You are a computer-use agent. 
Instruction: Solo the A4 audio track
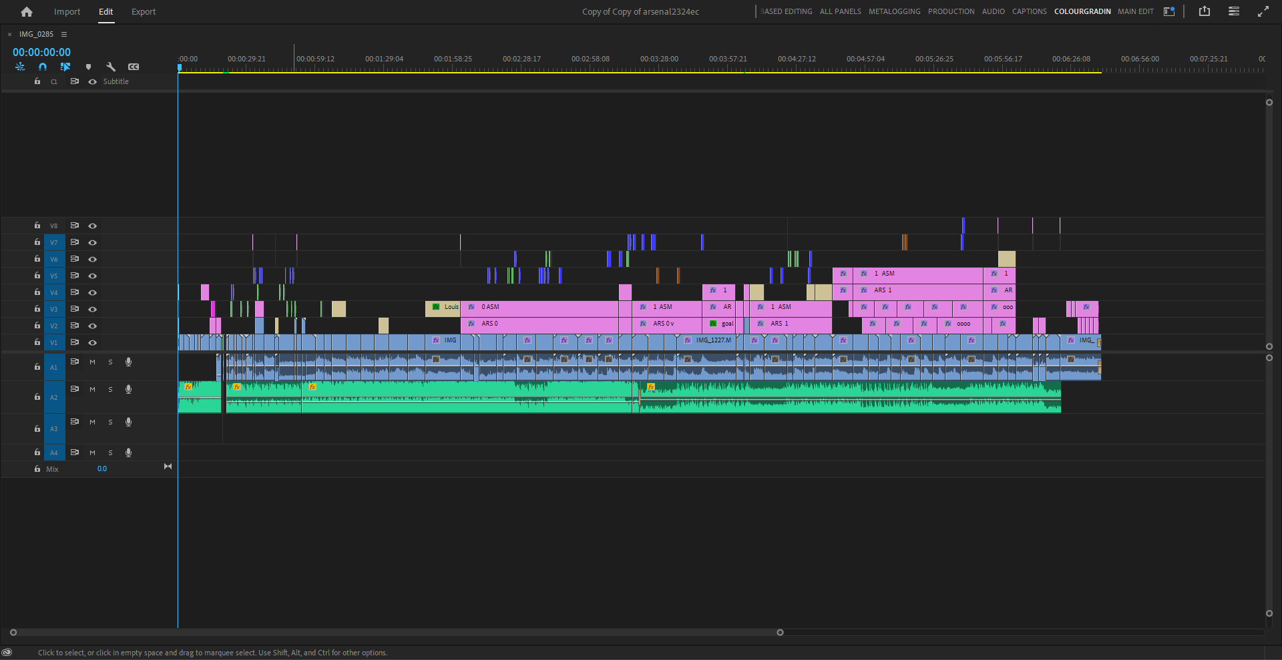click(111, 452)
